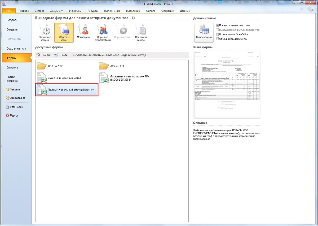The image size is (318, 226).
Task: Open the Пакетный вывод option
Action: [141, 33]
